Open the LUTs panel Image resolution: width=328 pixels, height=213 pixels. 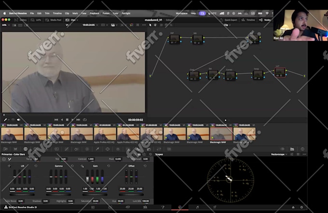36,20
